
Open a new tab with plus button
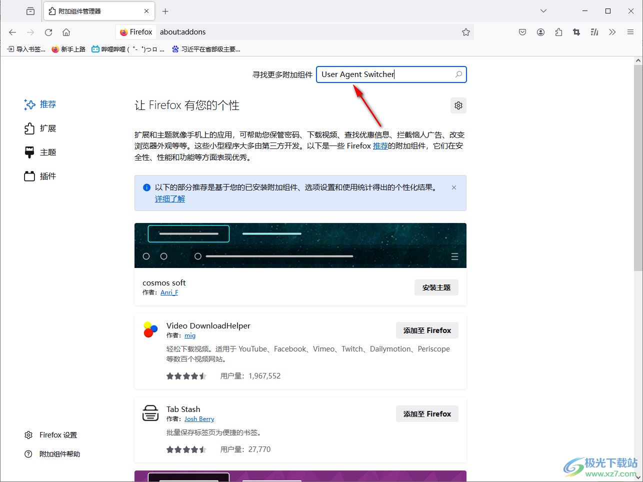pos(165,11)
